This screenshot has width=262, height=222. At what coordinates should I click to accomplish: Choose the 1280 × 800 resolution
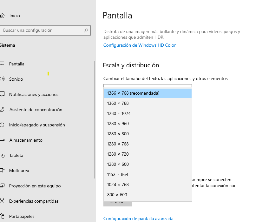148,134
